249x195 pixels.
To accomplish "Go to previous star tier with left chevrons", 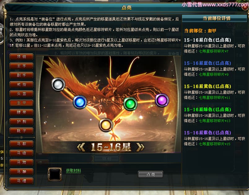I will click(81, 147).
